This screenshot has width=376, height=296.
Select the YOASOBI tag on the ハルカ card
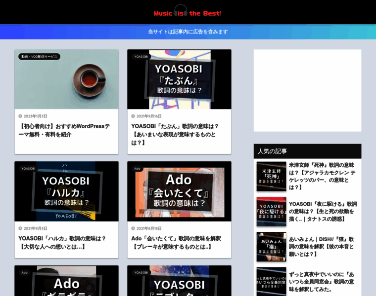click(28, 169)
